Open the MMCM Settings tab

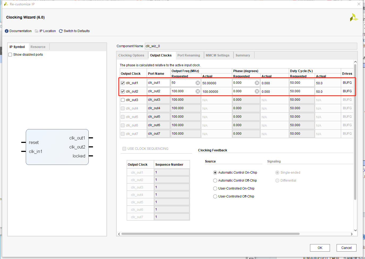218,55
